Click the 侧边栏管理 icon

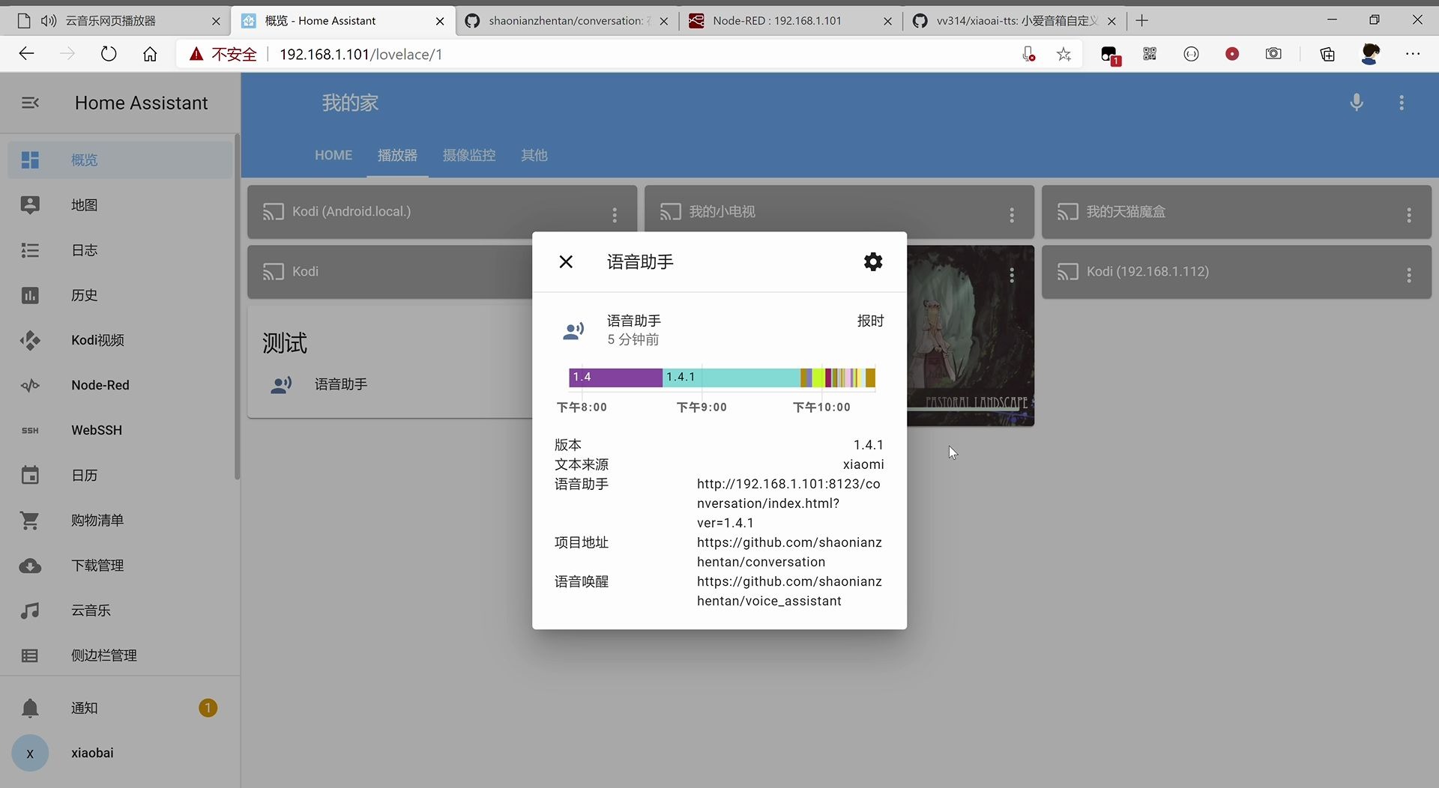[x=30, y=655]
